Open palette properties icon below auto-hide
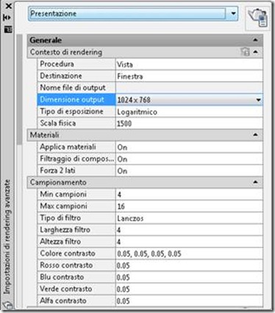 pyautogui.click(x=8, y=29)
